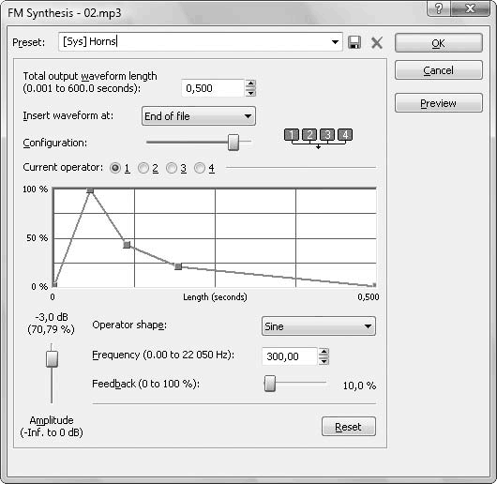Open the Preset dropdown list
497x484 pixels.
coord(335,42)
